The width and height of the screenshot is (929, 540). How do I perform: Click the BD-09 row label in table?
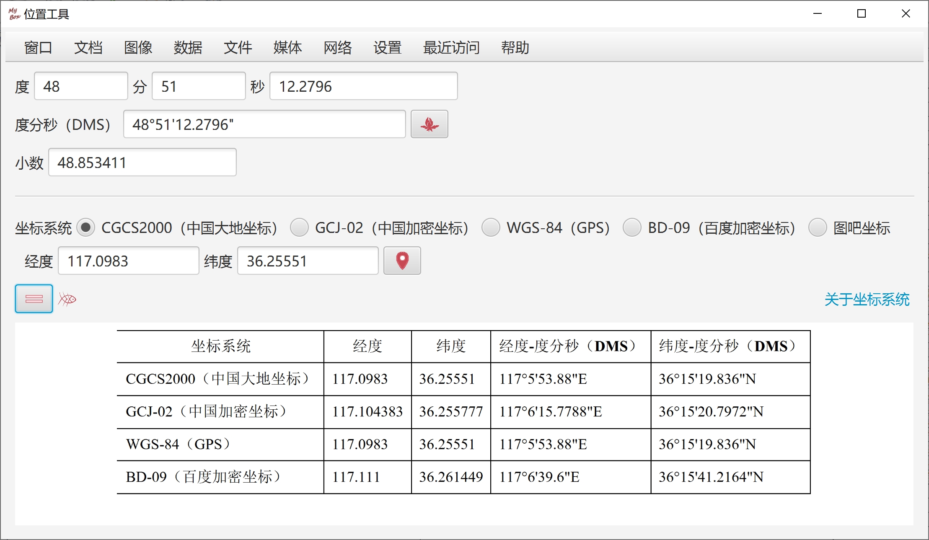click(x=220, y=477)
